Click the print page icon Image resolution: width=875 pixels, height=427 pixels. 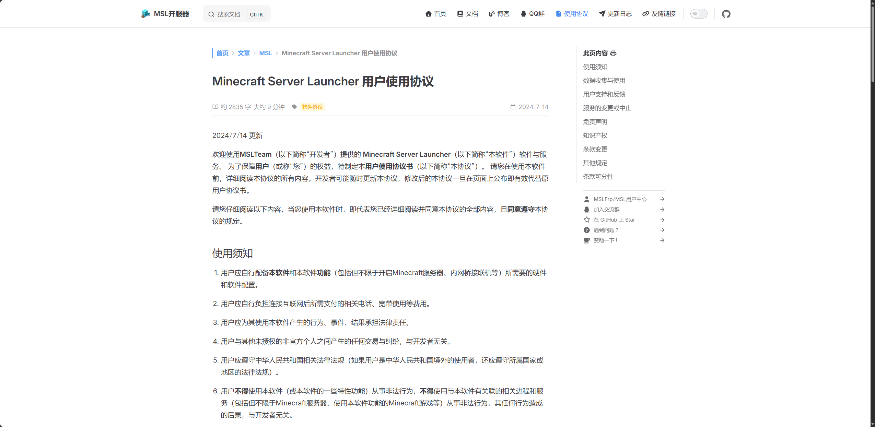pyautogui.click(x=614, y=54)
